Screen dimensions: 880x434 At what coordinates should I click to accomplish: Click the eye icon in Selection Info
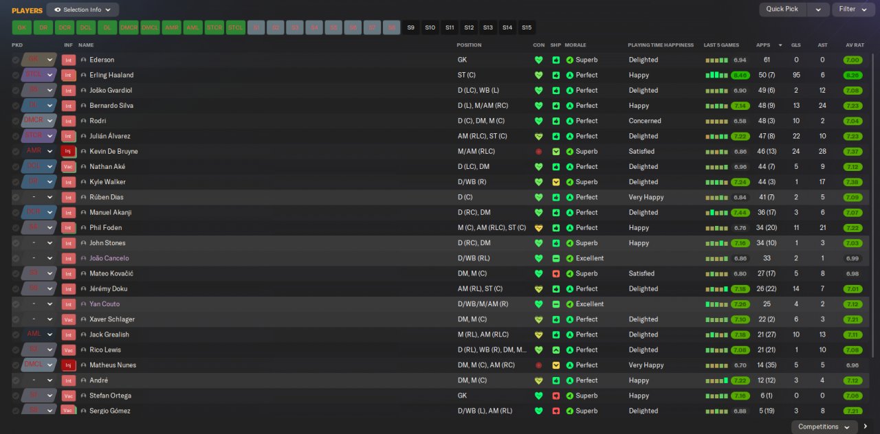pos(58,10)
